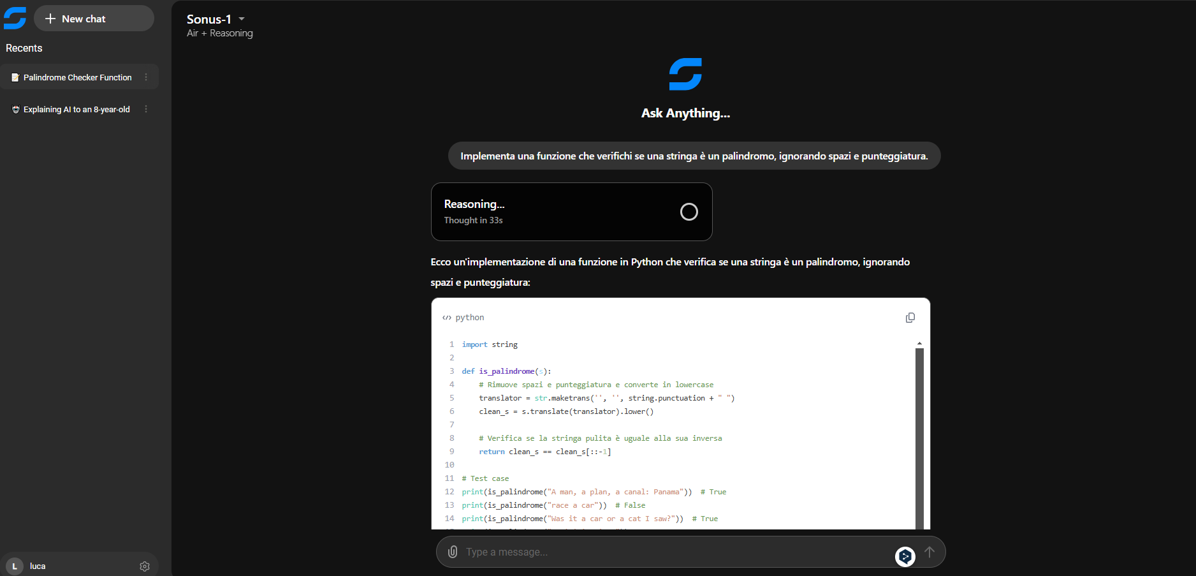Click the print line with 'A man, a plan'
The image size is (1196, 576).
[x=594, y=492]
